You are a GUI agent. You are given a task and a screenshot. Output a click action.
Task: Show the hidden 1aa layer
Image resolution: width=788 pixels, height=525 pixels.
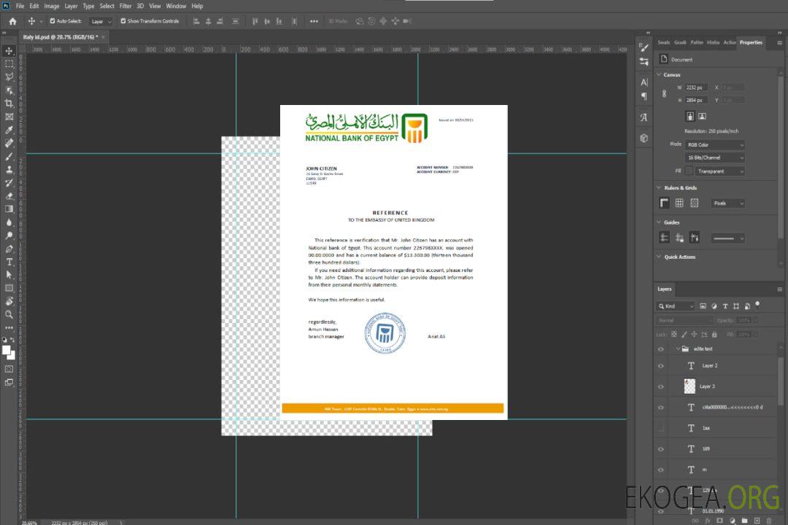(x=661, y=428)
